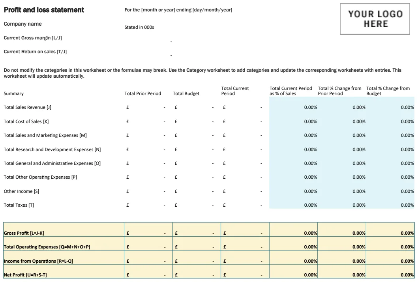Click the 'Profit and loss statement' title
Screen dimensions: 418x282
44,10
